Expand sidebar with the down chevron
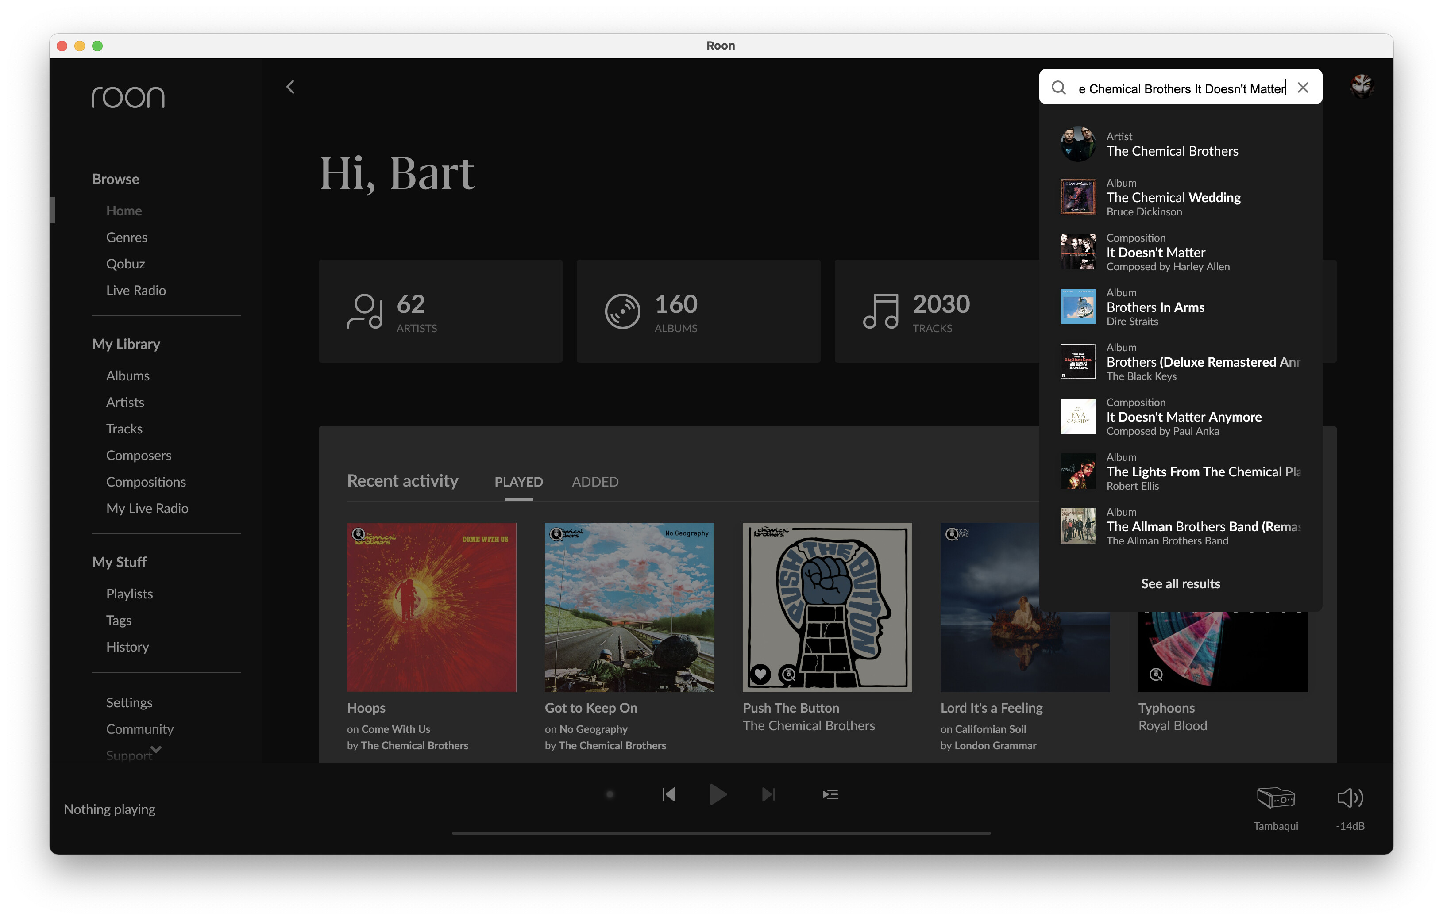Image resolution: width=1443 pixels, height=920 pixels. [156, 749]
